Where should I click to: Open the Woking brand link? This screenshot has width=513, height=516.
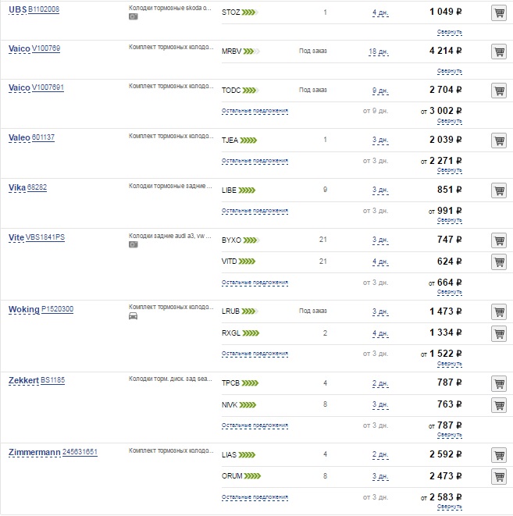click(x=23, y=309)
